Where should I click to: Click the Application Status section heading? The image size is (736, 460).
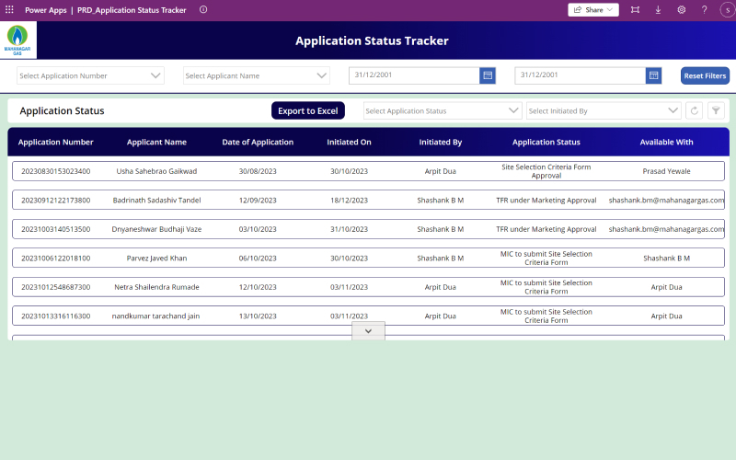pos(62,111)
